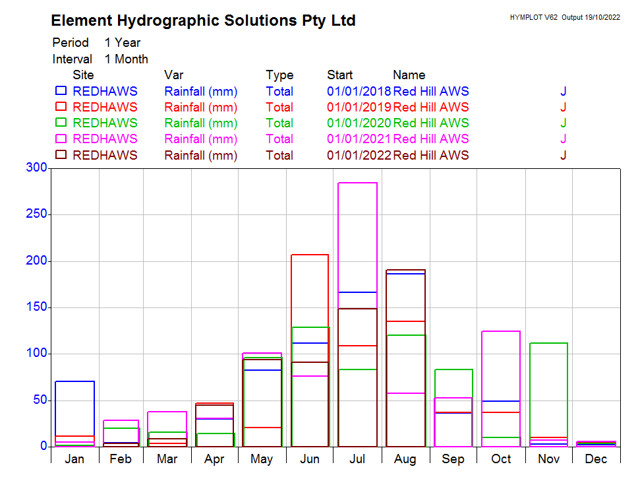The image size is (638, 479).
Task: Click the Element Hydrographic Solutions title
Action: [x=203, y=21]
